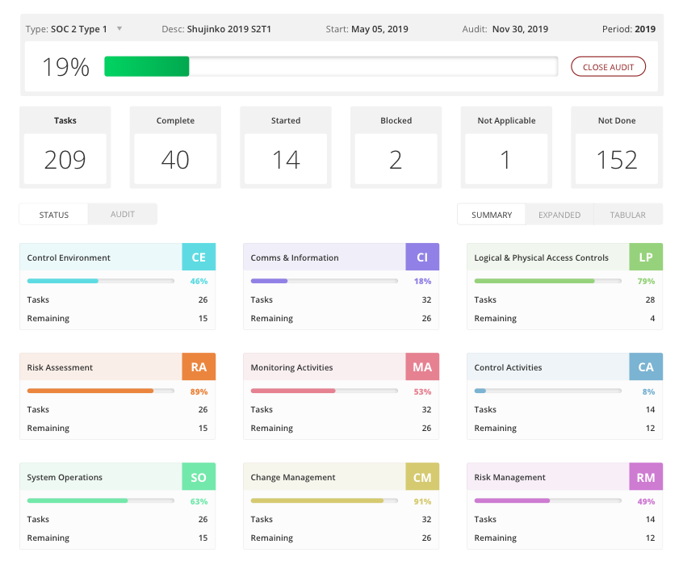Click the Logical & Physical Access Controls title
683x565 pixels.
(541, 258)
